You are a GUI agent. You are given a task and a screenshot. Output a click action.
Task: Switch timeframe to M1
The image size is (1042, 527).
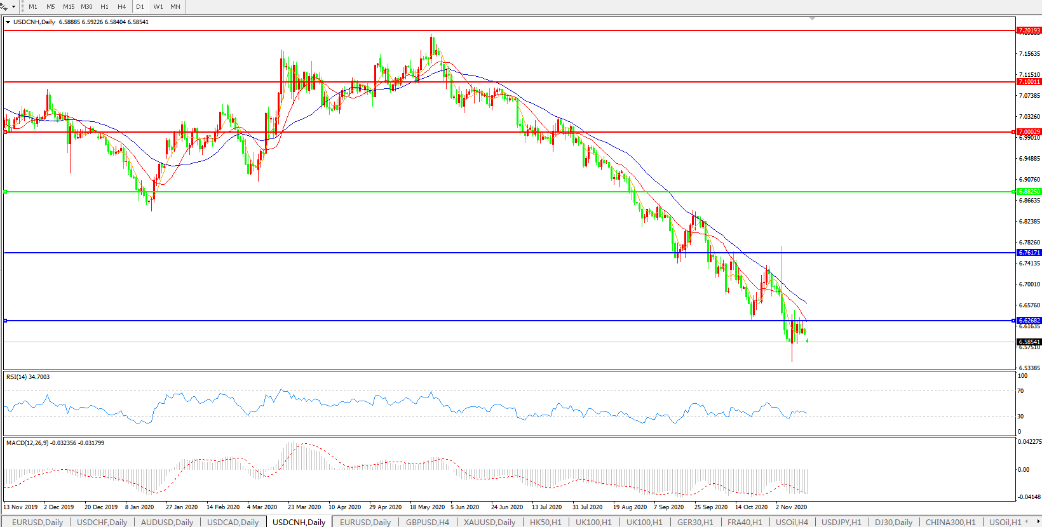(33, 7)
